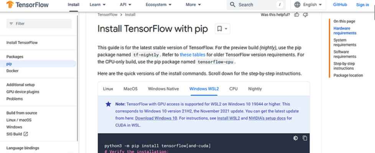Click the globe language icon
This screenshot has height=153, width=375.
pos(297,5)
